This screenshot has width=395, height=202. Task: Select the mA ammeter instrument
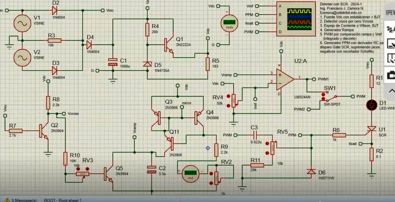click(x=190, y=174)
